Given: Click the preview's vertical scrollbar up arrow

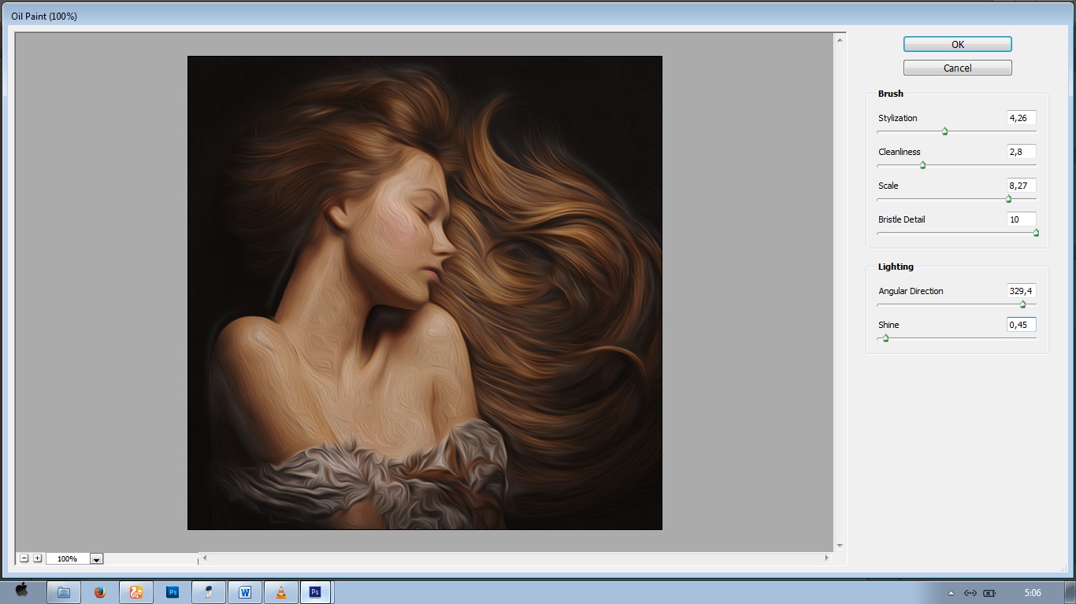Looking at the screenshot, I should coord(840,39).
